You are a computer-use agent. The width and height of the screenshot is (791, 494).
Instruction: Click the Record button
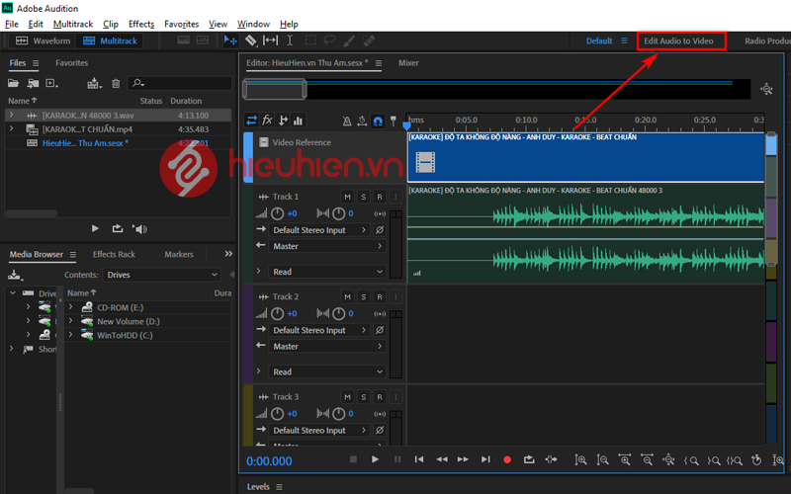507,459
